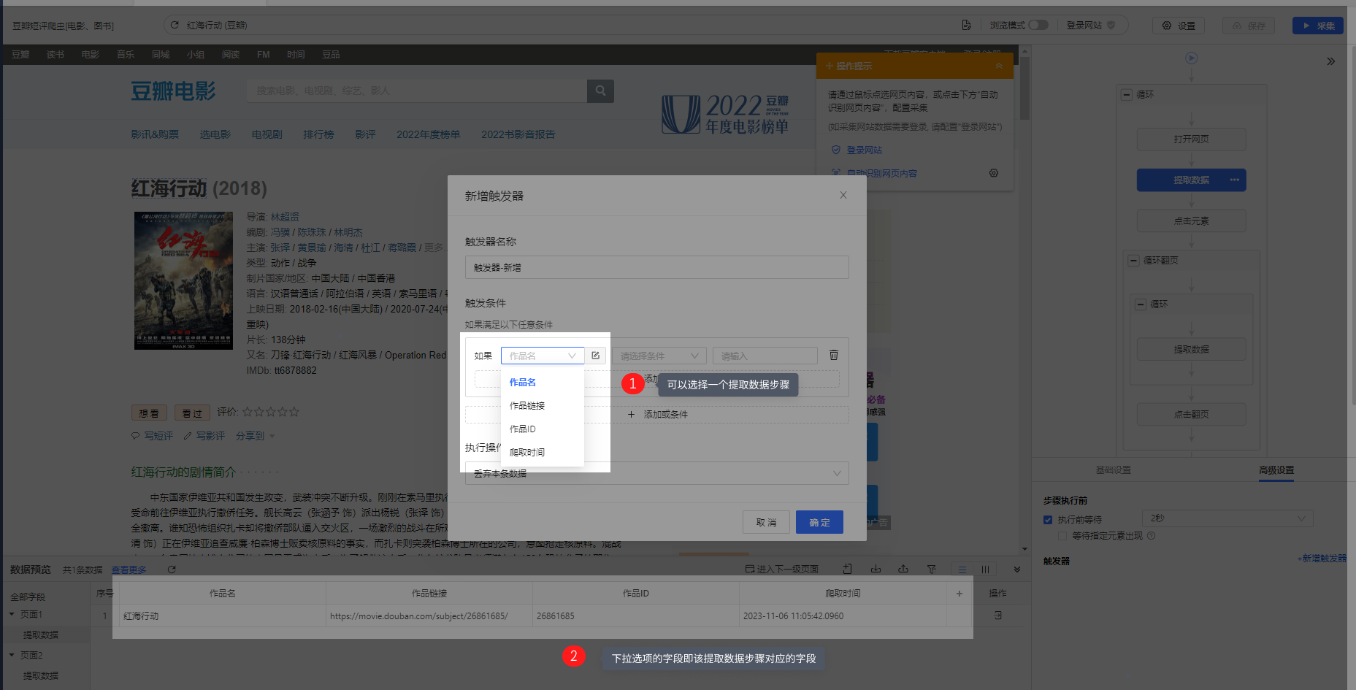This screenshot has height=690, width=1356.
Task: Collapse the 循环翻页 loop node
Action: coord(1133,260)
